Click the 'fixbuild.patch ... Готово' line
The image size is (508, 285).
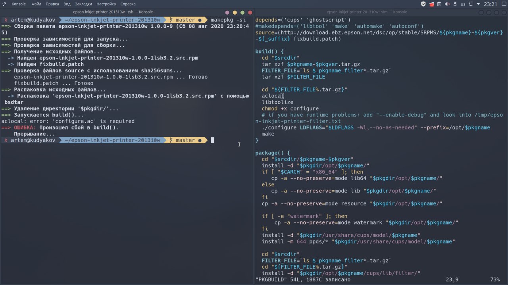point(54,83)
